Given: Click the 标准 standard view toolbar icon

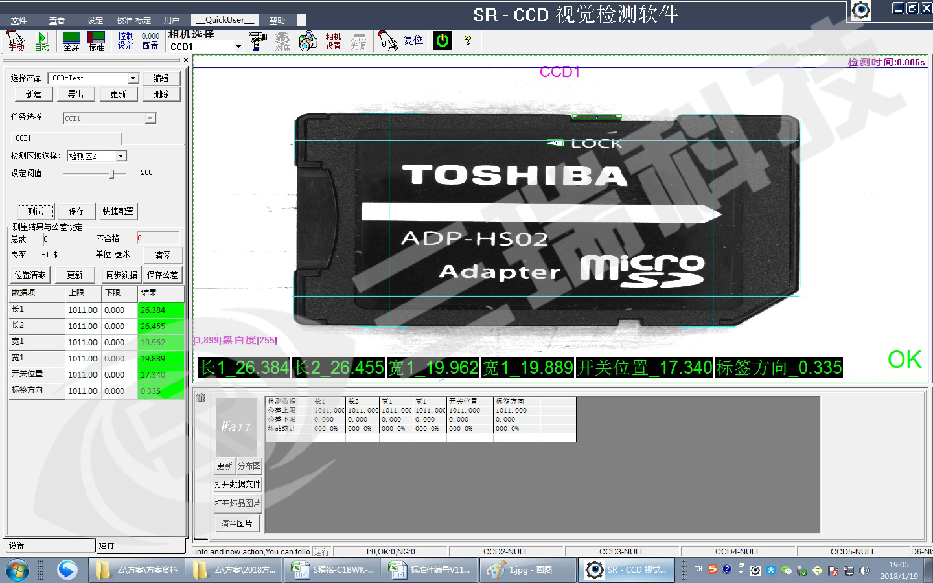Looking at the screenshot, I should click(x=96, y=41).
